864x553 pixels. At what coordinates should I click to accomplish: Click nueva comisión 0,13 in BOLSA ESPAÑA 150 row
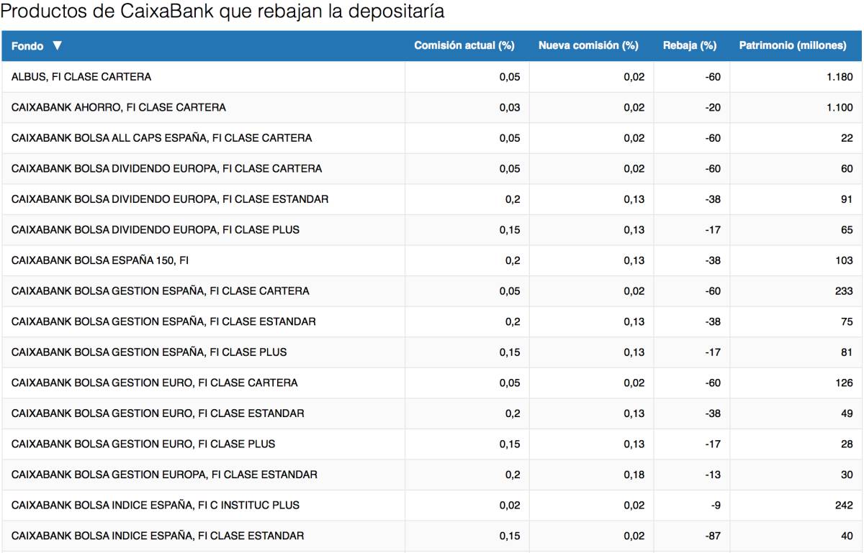634,260
